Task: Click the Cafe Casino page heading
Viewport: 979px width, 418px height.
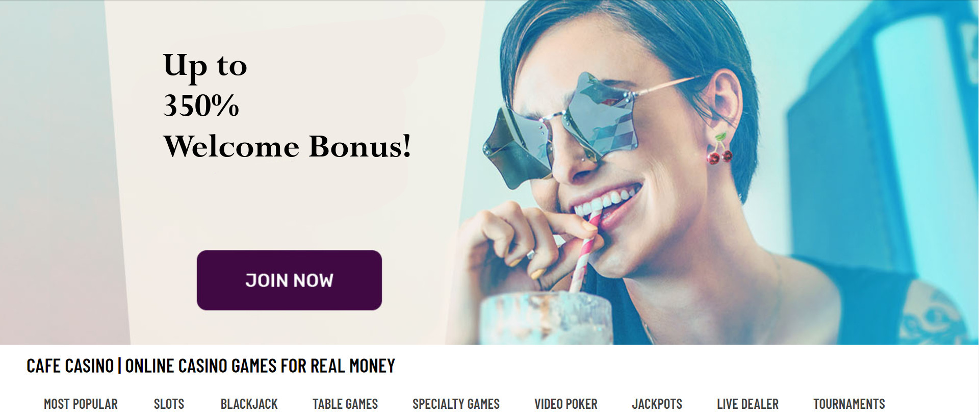Action: coord(211,365)
